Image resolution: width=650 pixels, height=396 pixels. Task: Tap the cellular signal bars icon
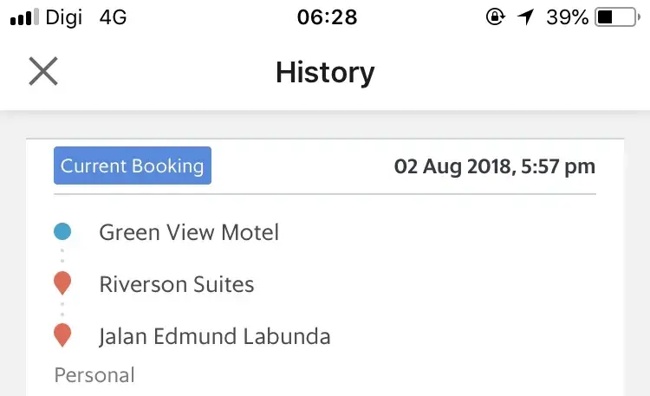[x=24, y=17]
